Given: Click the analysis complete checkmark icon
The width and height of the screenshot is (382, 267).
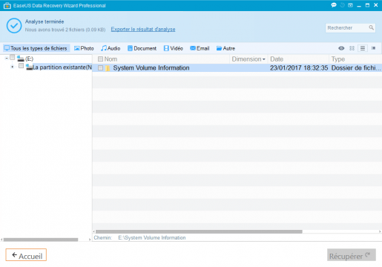Looking at the screenshot, I should coord(14,25).
